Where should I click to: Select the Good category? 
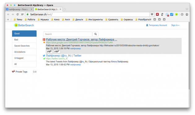tap(24, 33)
